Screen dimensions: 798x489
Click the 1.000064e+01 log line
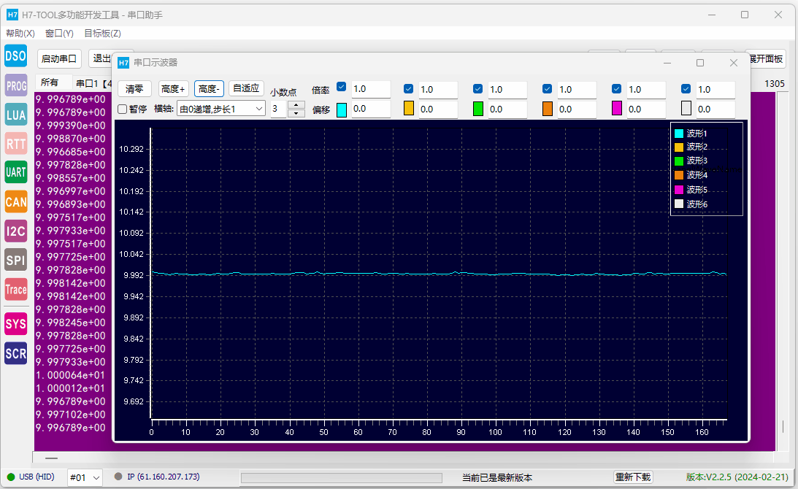(x=71, y=375)
